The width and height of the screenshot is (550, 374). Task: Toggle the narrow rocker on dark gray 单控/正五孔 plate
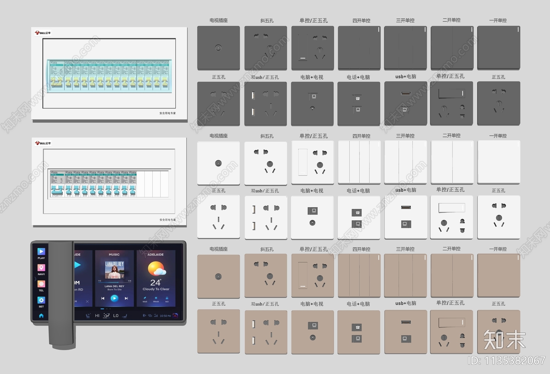(x=302, y=47)
